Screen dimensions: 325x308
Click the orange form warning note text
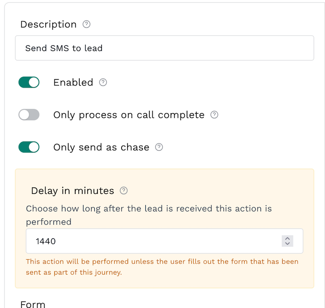[162, 267]
